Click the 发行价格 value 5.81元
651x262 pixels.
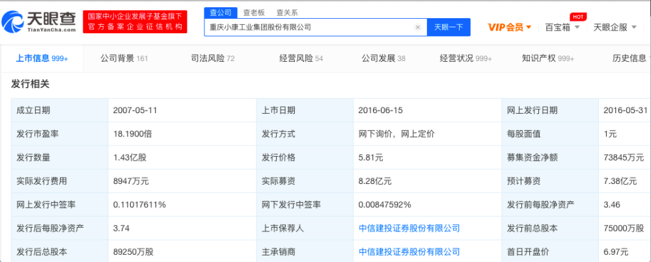click(x=371, y=157)
